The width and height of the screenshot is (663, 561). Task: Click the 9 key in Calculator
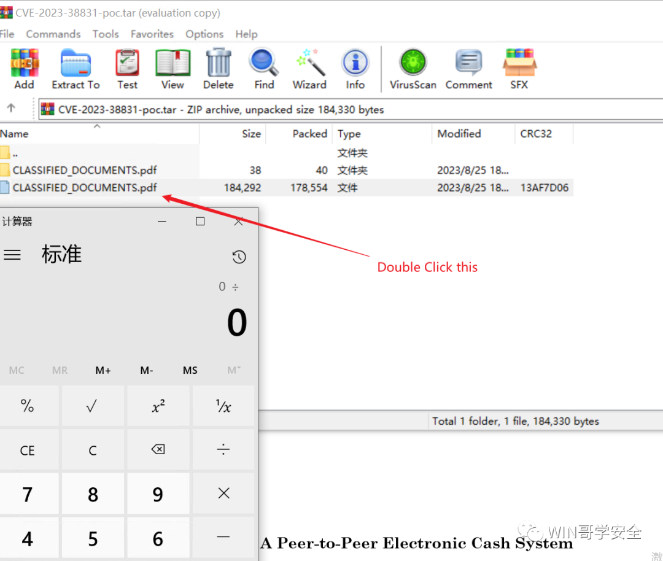pos(158,493)
